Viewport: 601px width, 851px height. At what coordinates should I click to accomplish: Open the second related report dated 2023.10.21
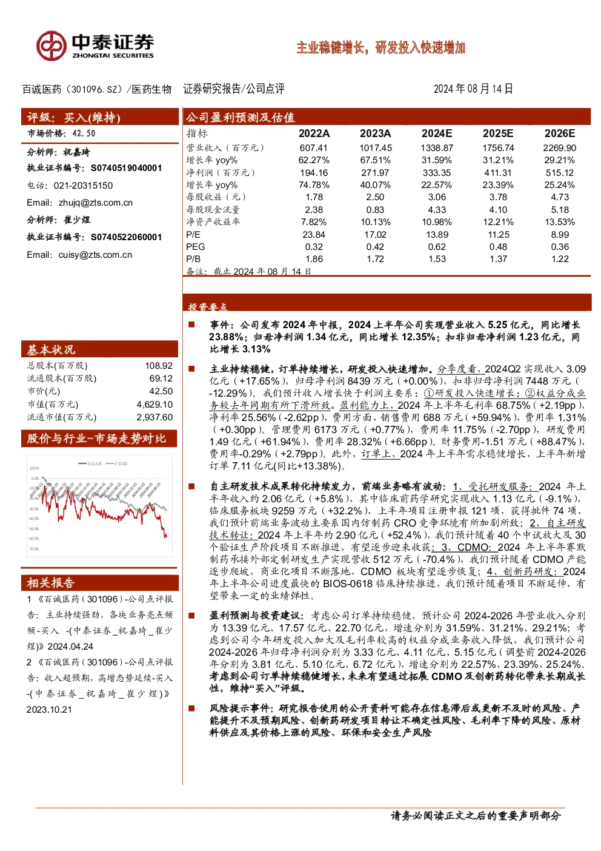99,686
